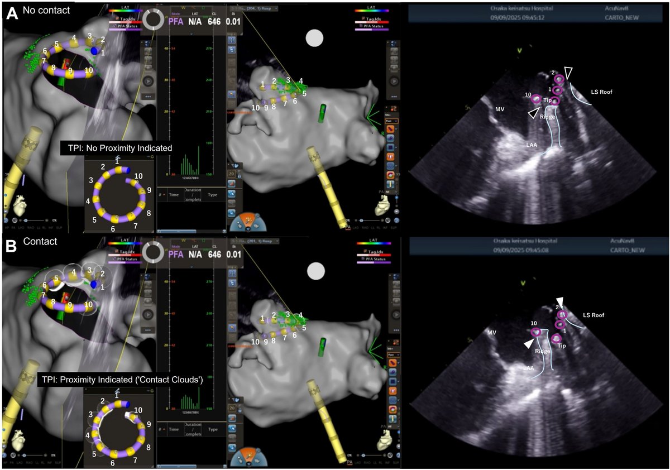Open the Post dropdown in panel A's right toolbar
Image resolution: width=670 pixels, height=470 pixels.
tap(393, 121)
